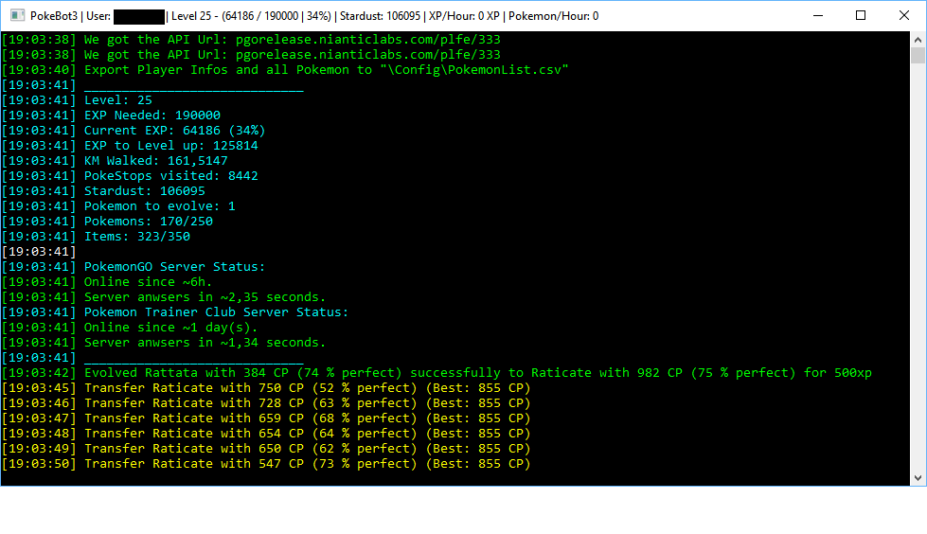927x534 pixels.
Task: Click the 'Transfer Raticate with 750 CP' line
Action: click(266, 388)
